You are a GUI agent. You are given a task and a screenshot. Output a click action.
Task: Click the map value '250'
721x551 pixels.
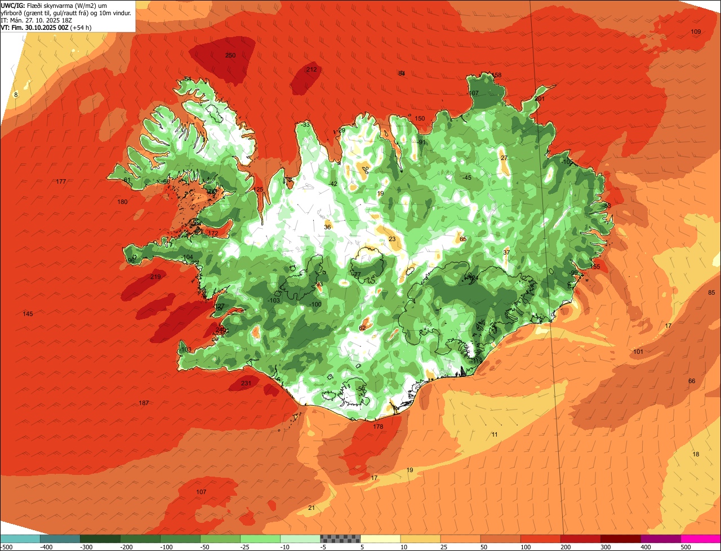(x=230, y=55)
